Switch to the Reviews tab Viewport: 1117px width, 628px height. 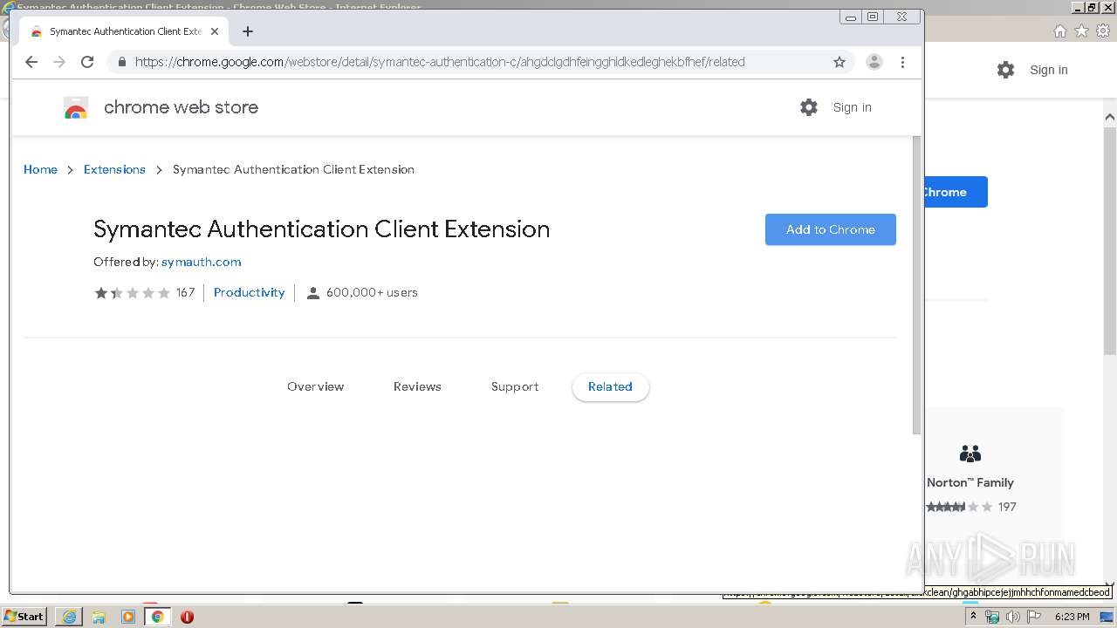417,386
